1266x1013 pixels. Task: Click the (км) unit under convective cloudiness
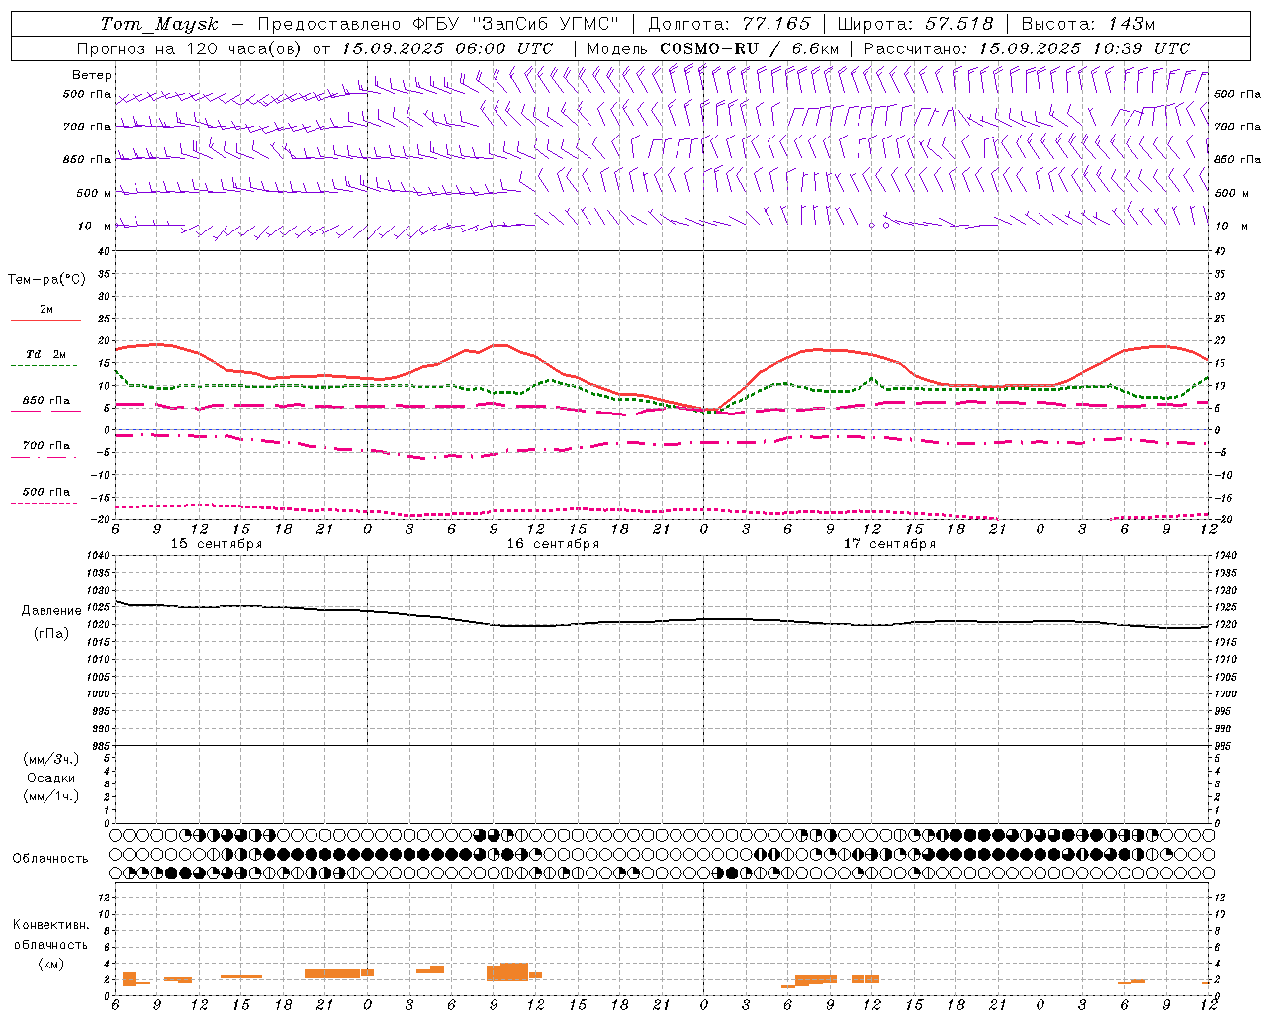(x=51, y=964)
